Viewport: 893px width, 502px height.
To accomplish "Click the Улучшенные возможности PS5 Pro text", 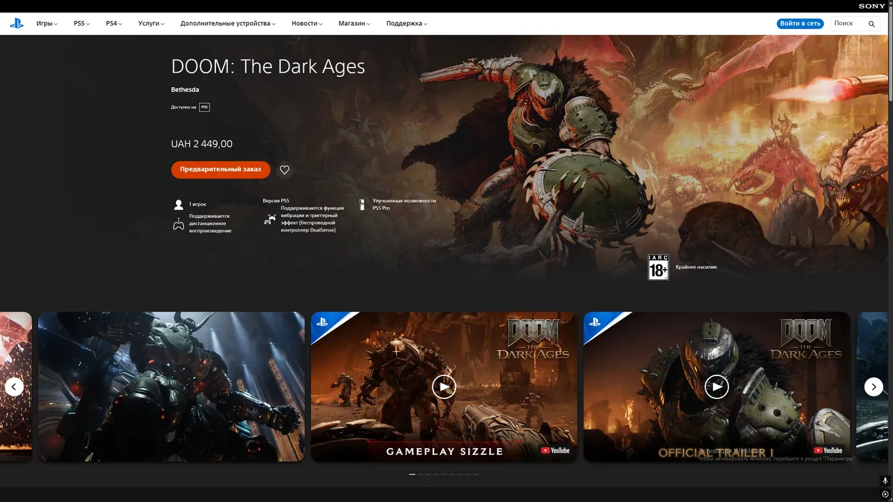I will click(x=404, y=205).
